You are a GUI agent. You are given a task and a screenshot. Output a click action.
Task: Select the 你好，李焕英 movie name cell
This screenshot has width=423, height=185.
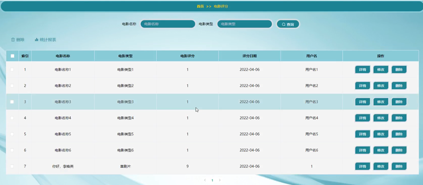coord(63,166)
